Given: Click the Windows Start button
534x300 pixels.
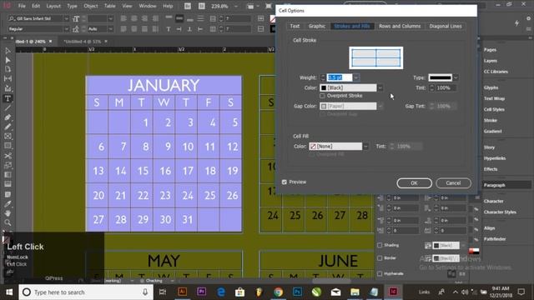Looking at the screenshot, I should (x=9, y=292).
